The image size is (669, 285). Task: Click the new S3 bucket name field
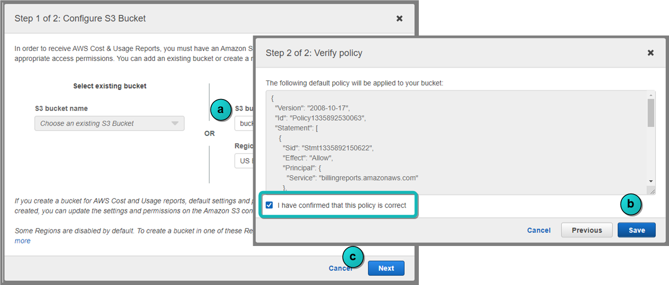[244, 123]
